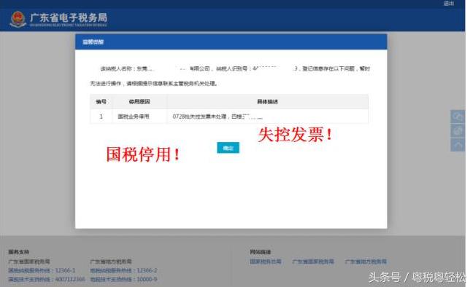Click the 编号 column header
Image resolution: width=473 pixels, height=287 pixels.
pyautogui.click(x=101, y=102)
